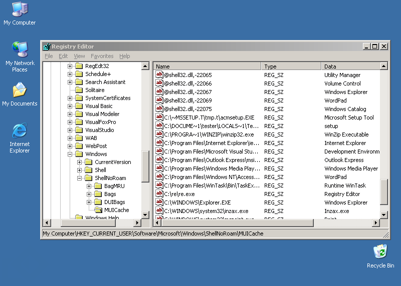Click the Outlook Express data cell
Screen dimensions: 401x286
click(x=344, y=160)
